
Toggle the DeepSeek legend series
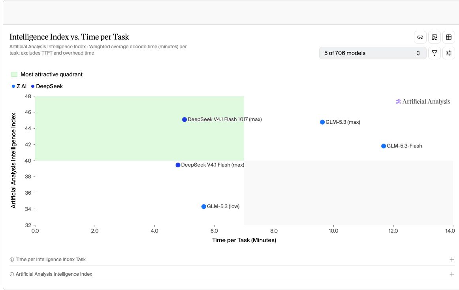coord(47,86)
